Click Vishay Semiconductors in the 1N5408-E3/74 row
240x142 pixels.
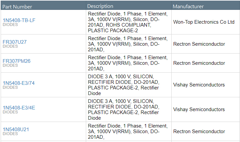coord(199,85)
